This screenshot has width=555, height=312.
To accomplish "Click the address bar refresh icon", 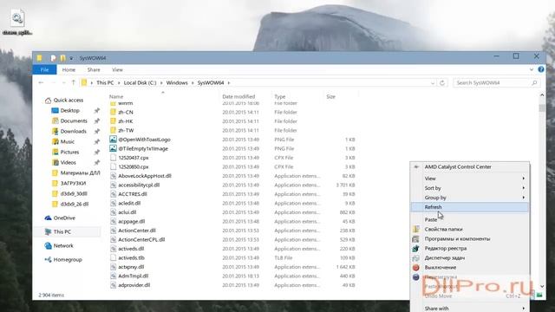I will click(442, 83).
